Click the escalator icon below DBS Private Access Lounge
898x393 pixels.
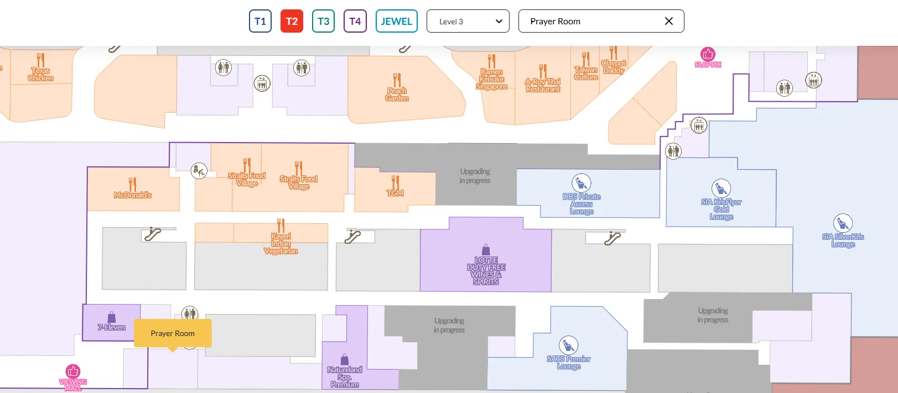pos(612,238)
